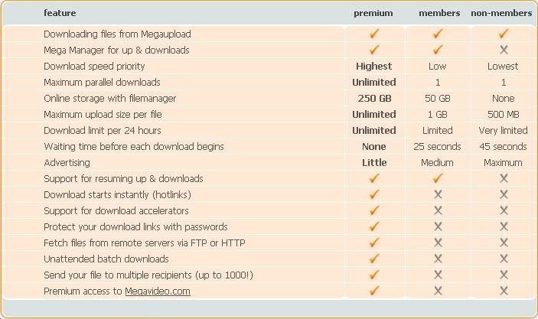Click the premium column header
538x319 pixels.
point(373,13)
